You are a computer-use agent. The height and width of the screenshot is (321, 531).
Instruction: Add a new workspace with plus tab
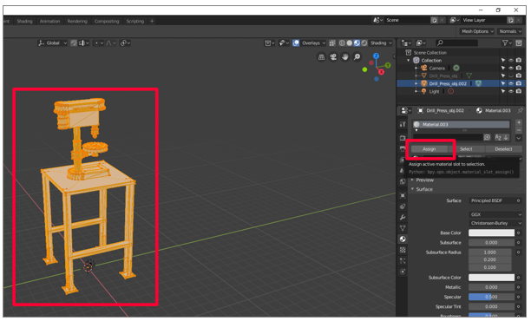click(x=152, y=21)
